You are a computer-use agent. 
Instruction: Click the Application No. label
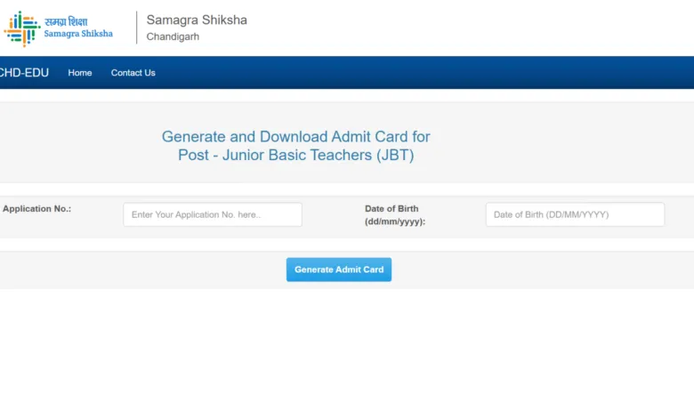[36, 209]
